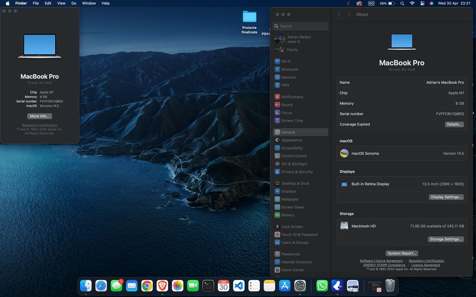Open the File menu

36,3
